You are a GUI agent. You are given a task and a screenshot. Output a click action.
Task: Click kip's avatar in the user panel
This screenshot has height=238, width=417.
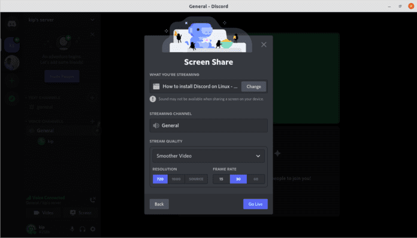(x=31, y=229)
